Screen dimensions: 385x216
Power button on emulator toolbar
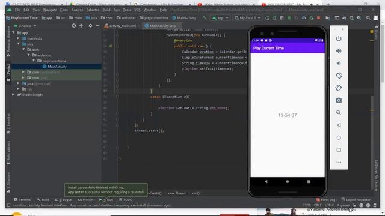[339, 38]
